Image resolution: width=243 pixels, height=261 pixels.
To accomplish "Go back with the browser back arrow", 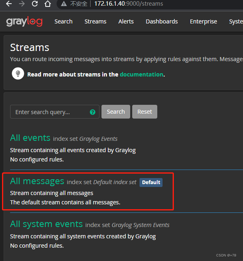I will [x=9, y=4].
